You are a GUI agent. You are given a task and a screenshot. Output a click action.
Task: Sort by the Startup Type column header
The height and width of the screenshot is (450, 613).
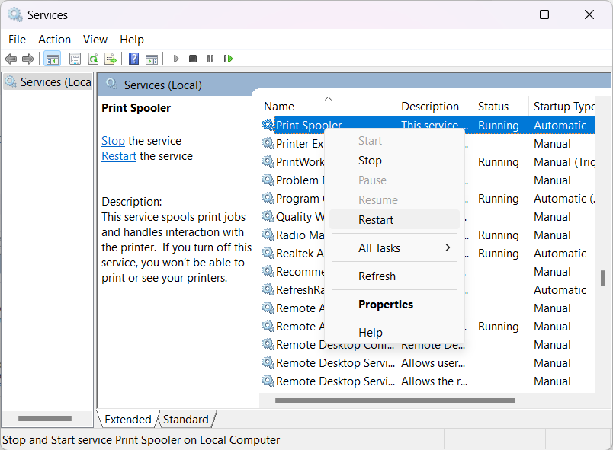tap(562, 106)
